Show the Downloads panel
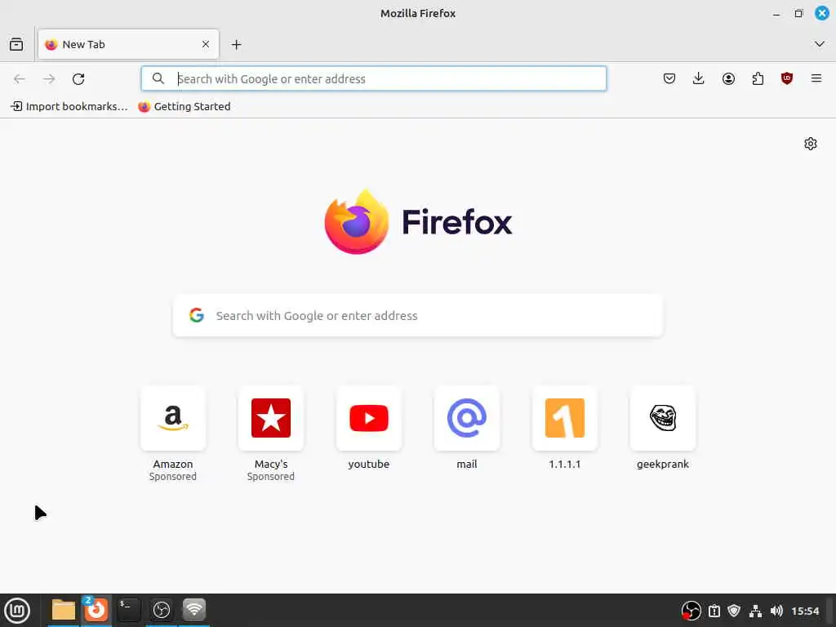 pos(699,79)
